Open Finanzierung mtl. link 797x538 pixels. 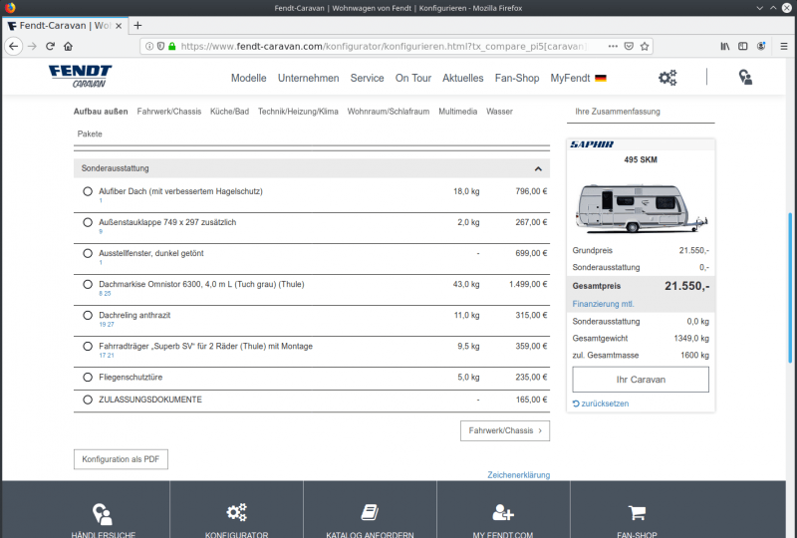click(603, 304)
